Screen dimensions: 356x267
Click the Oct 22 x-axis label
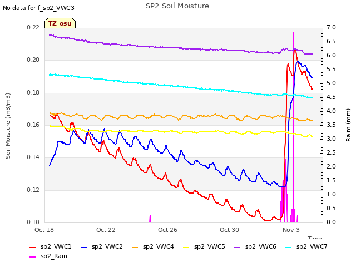click(x=106, y=230)
